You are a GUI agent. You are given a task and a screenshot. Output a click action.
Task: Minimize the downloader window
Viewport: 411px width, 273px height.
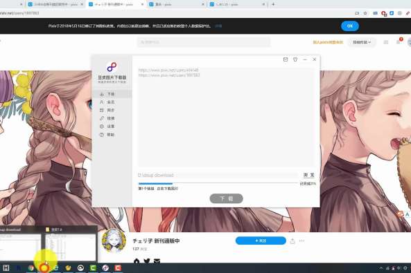pos(305,59)
